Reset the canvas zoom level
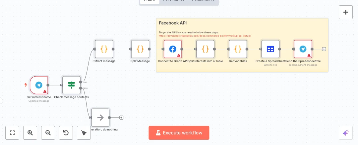This screenshot has height=145, width=358. point(66,133)
